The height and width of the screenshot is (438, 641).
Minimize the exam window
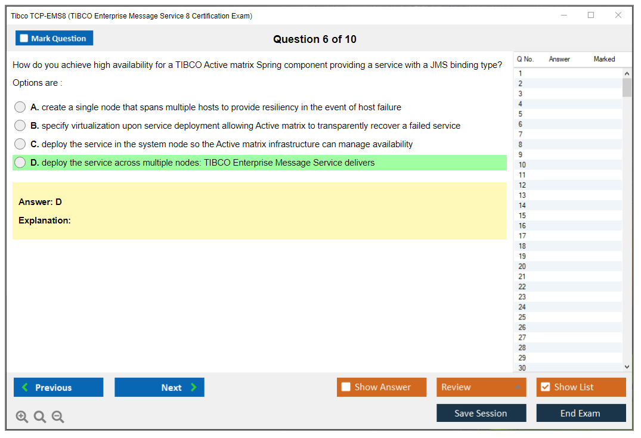(x=563, y=15)
